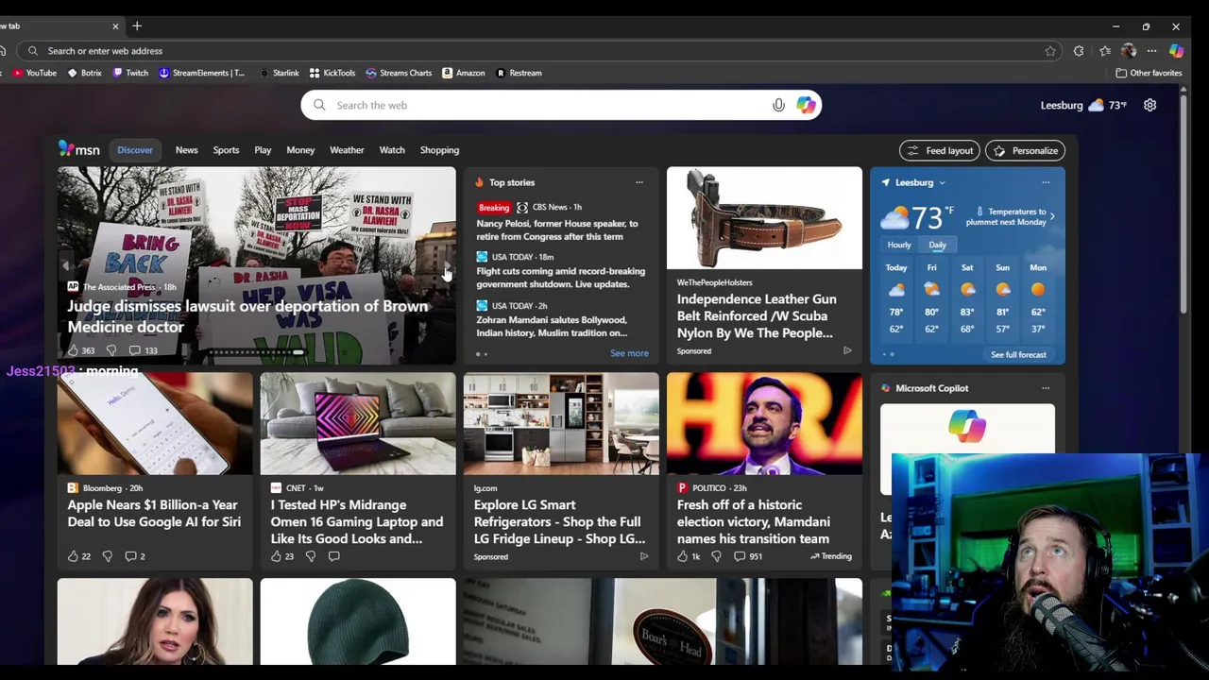Image resolution: width=1209 pixels, height=680 pixels.
Task: Open Top stories card options menu
Action: pos(639,182)
